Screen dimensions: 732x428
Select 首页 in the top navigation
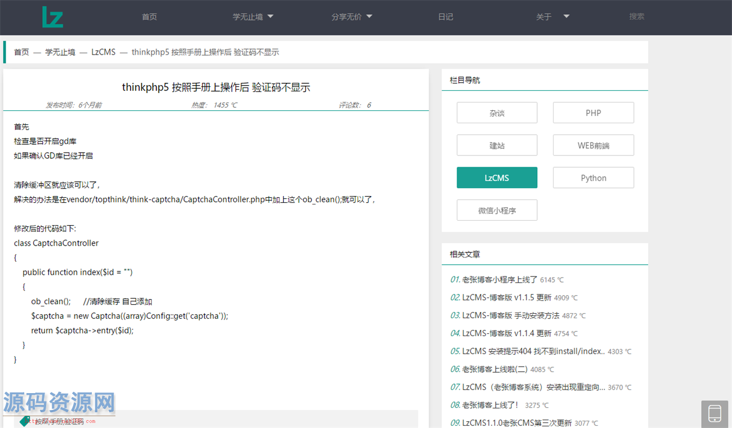tap(149, 17)
